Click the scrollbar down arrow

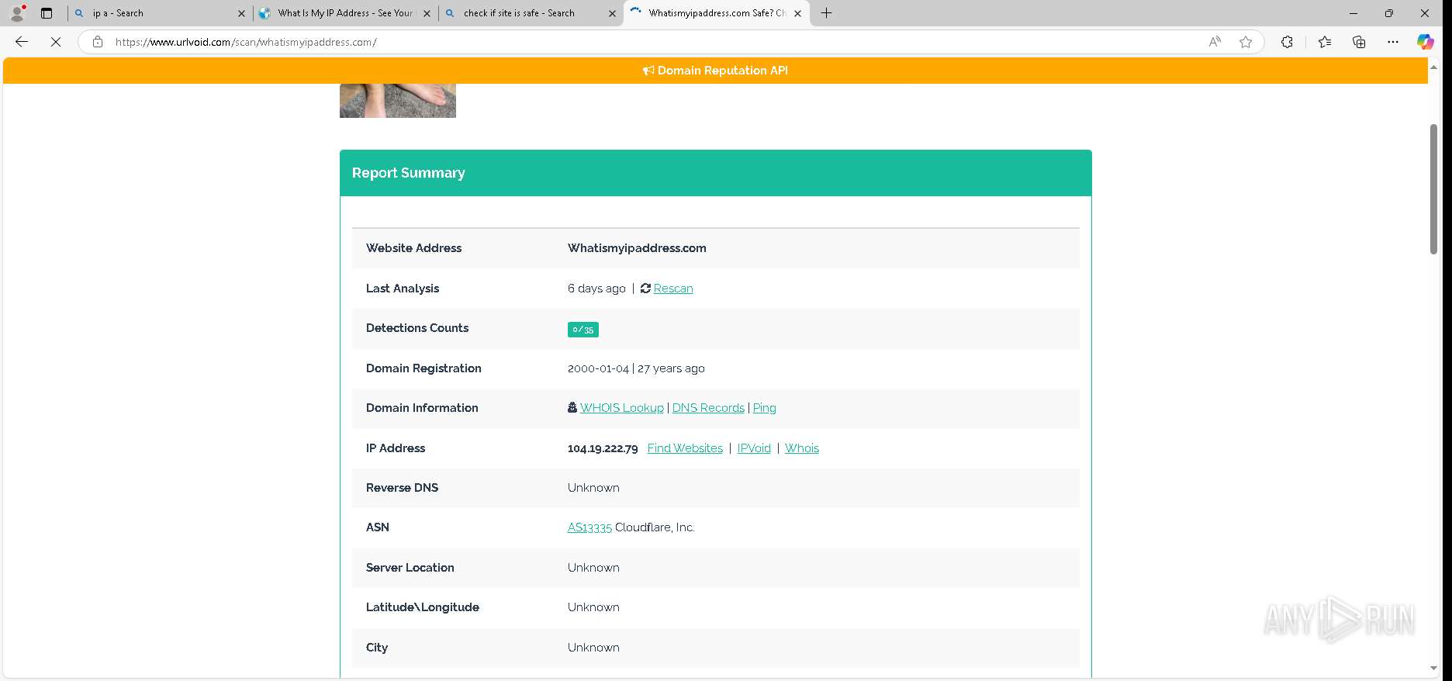click(1433, 668)
